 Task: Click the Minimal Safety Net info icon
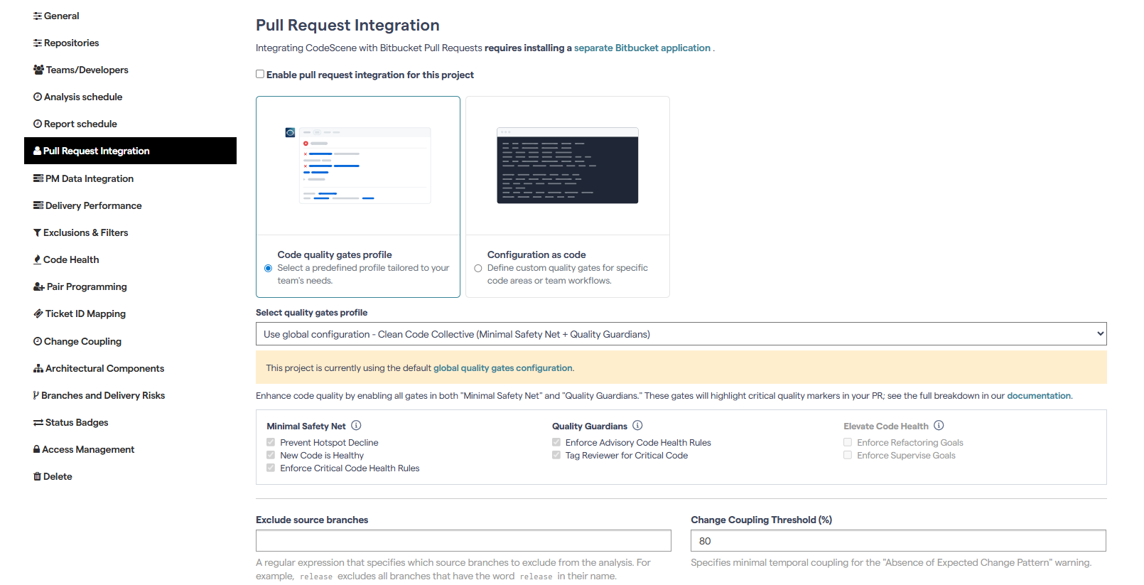click(x=356, y=426)
